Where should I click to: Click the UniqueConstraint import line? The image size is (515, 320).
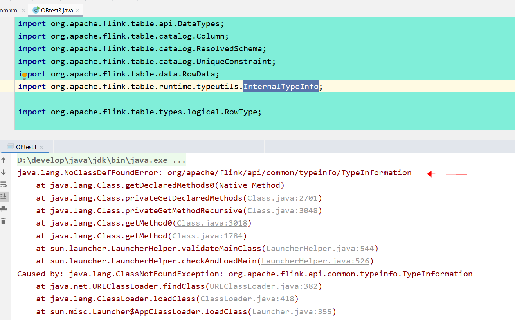click(x=147, y=61)
